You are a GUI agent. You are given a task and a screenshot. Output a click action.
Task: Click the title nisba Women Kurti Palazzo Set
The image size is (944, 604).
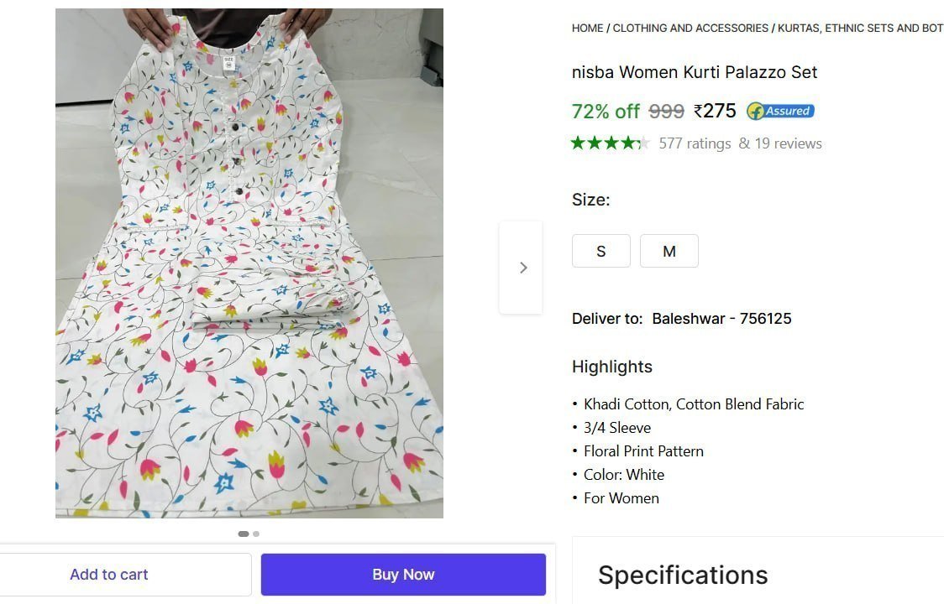point(695,72)
